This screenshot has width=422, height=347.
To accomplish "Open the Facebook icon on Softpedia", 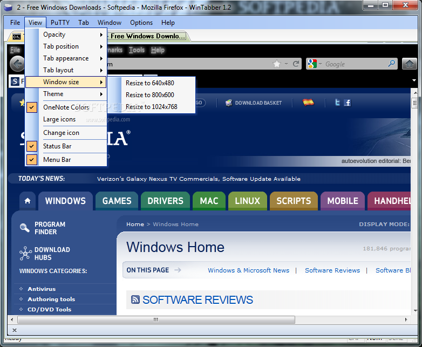I will tap(348, 103).
